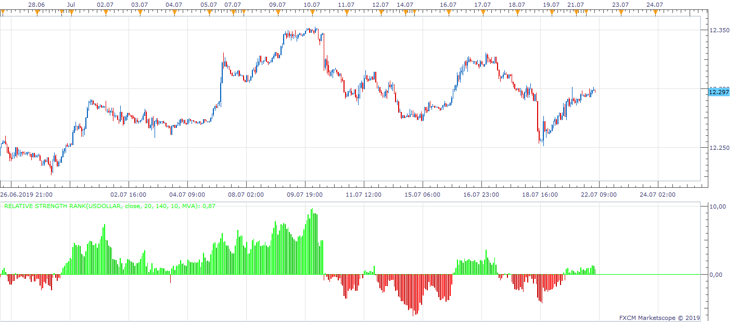Image resolution: width=738 pixels, height=322 pixels.
Task: Click the orange triangle under 10.07
Action: [x=312, y=12]
